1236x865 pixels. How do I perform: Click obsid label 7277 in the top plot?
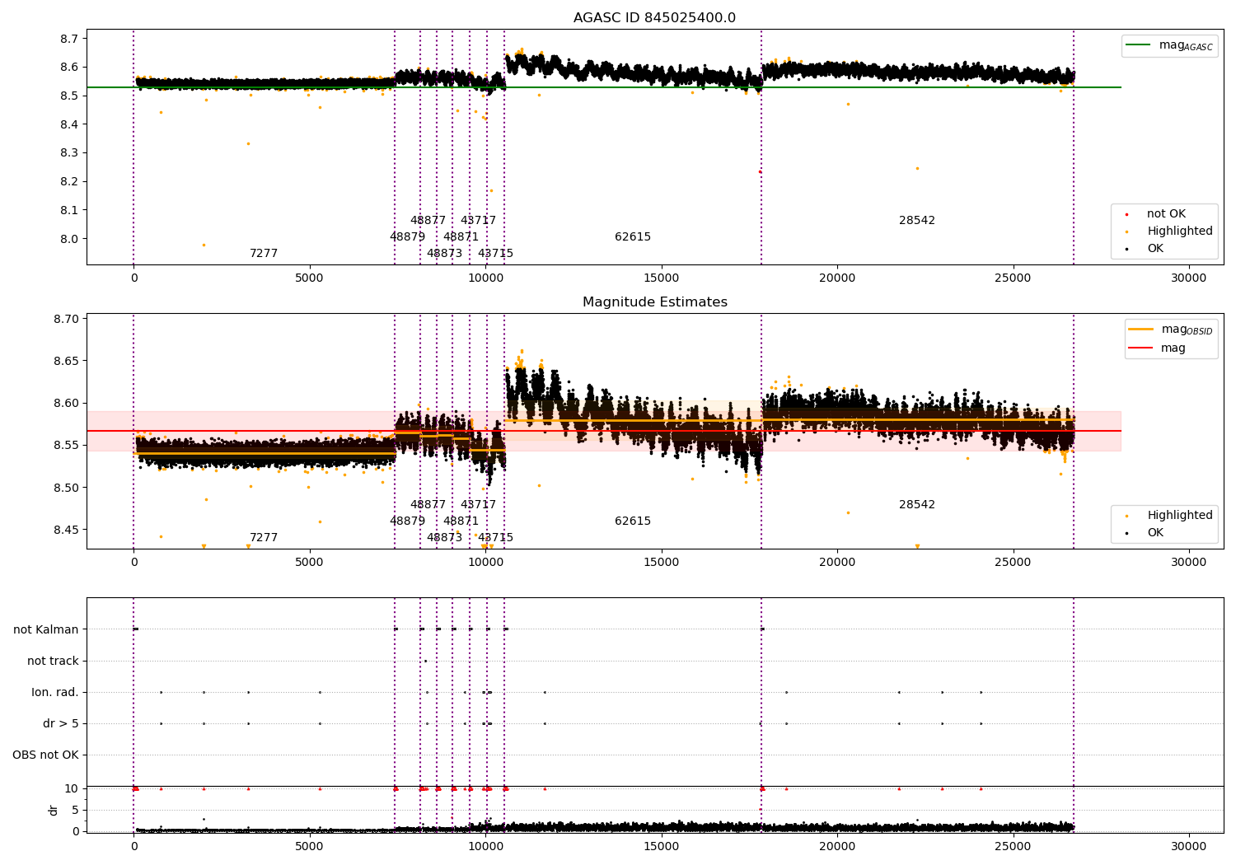pyautogui.click(x=264, y=254)
